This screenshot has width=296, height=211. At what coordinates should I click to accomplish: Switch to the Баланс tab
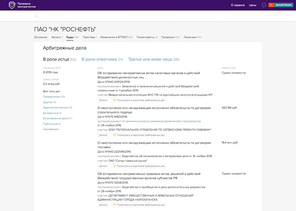[57, 37]
